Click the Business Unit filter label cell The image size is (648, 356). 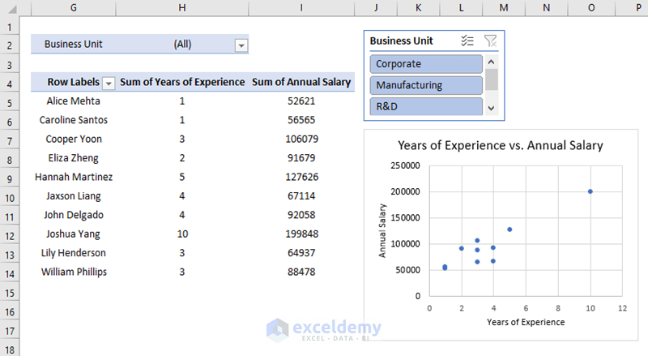click(x=73, y=45)
